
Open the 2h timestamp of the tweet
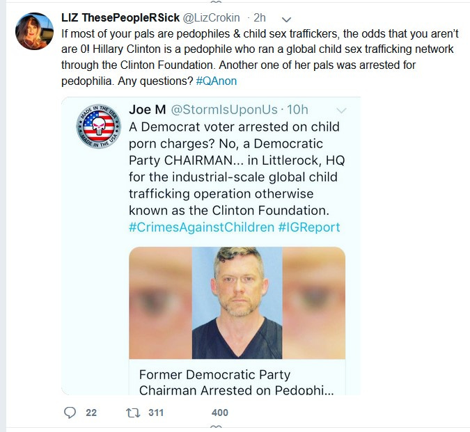(x=260, y=18)
